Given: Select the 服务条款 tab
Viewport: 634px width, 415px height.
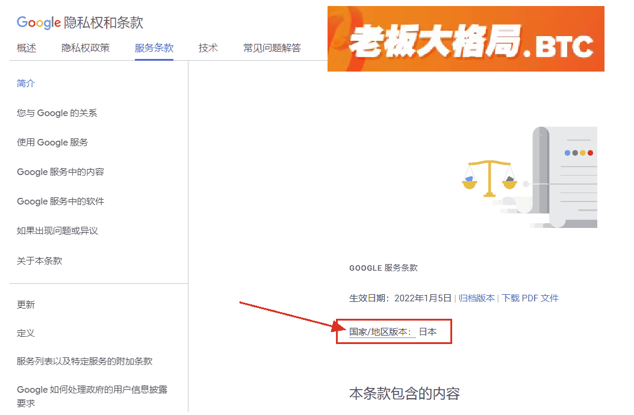Looking at the screenshot, I should 154,48.
